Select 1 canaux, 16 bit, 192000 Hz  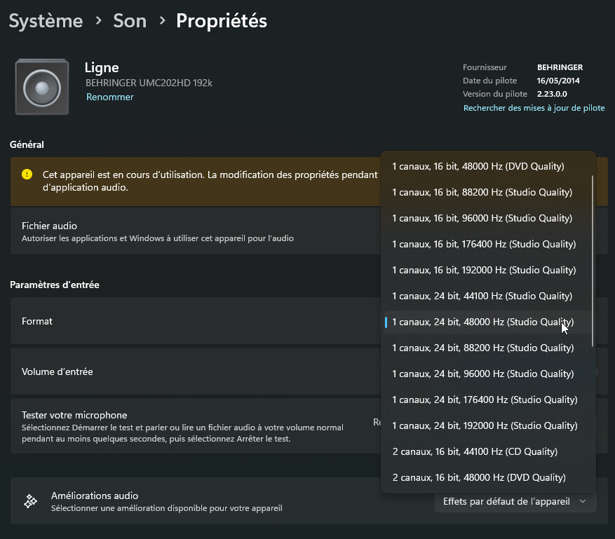click(x=484, y=270)
